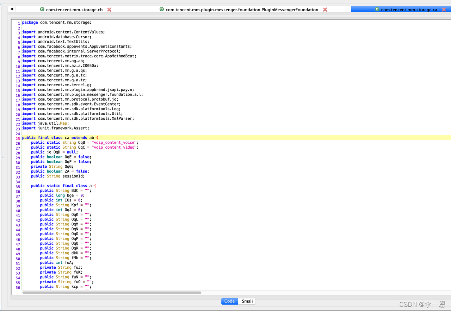Click import EventCenter line

coord(72,104)
